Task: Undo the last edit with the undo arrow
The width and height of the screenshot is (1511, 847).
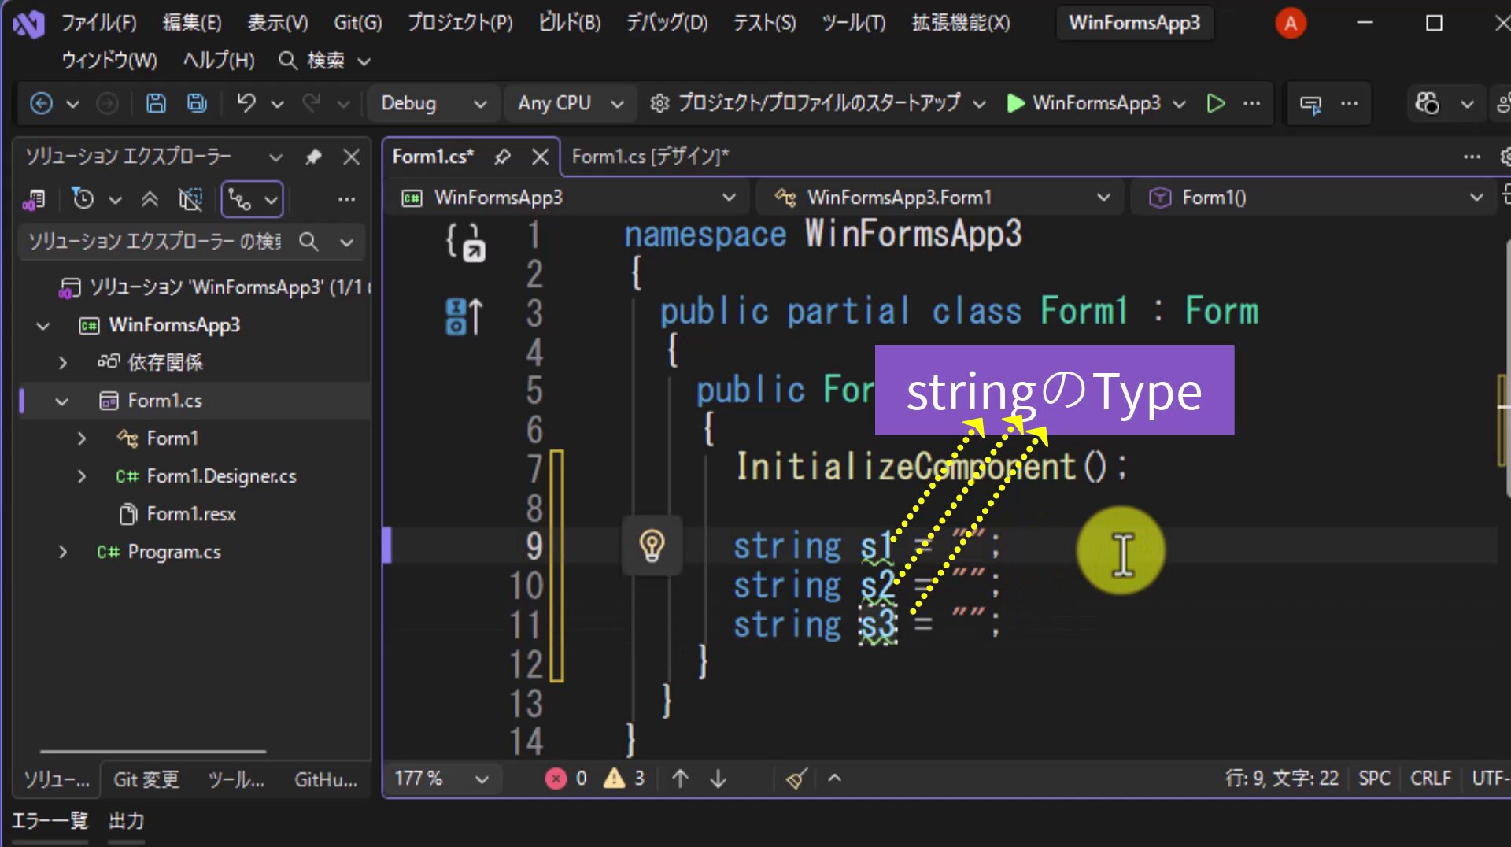Action: (x=246, y=103)
